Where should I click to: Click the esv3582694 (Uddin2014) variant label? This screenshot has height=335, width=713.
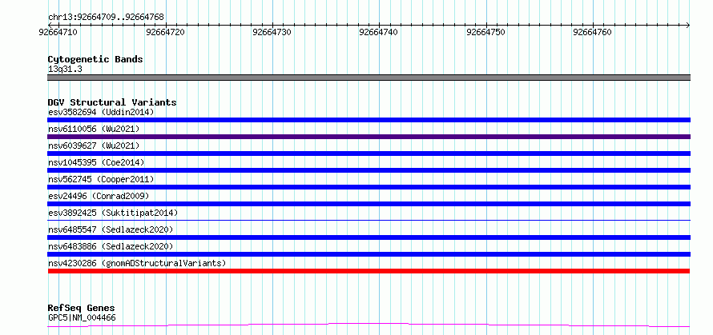pyautogui.click(x=101, y=112)
